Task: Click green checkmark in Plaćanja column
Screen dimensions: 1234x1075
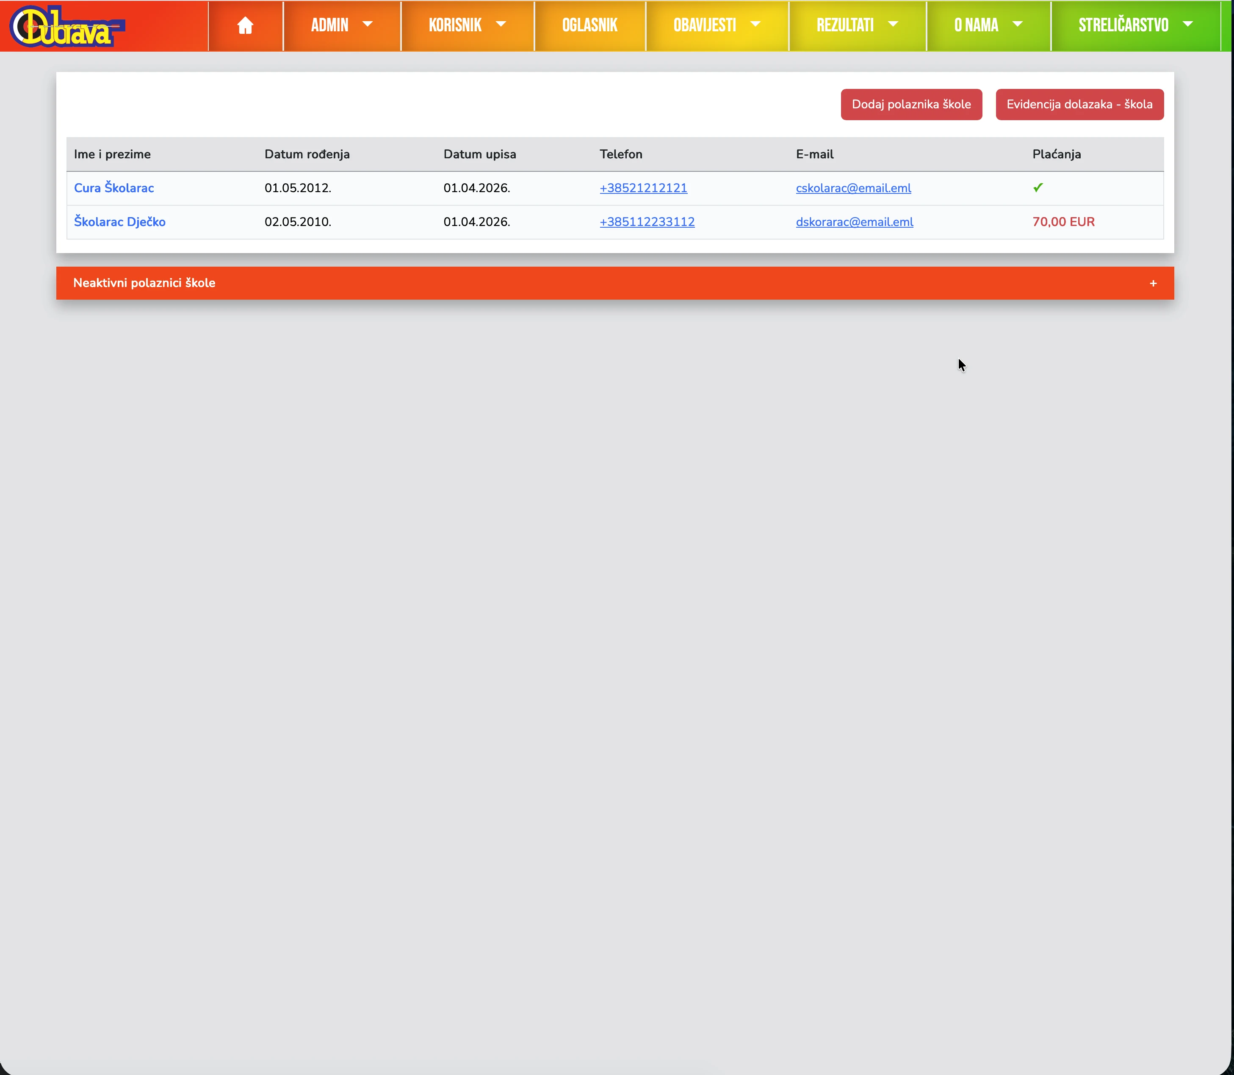Action: (x=1038, y=188)
